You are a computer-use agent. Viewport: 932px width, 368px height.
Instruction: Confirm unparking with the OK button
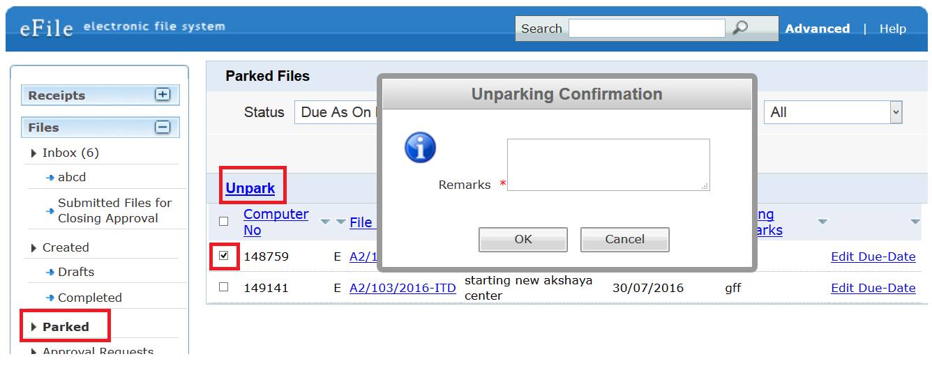[523, 239]
